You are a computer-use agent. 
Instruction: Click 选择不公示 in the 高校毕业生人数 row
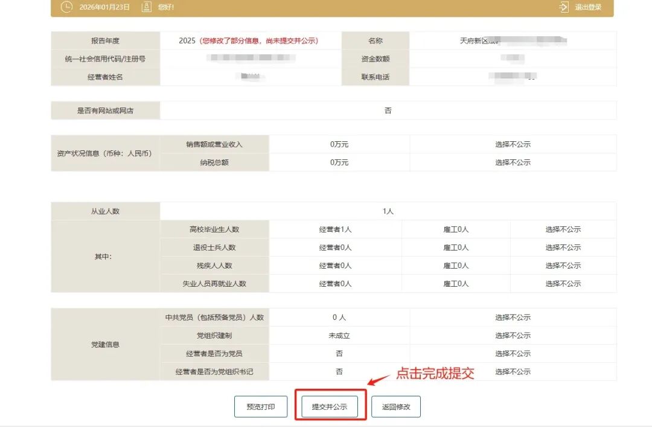click(x=563, y=229)
